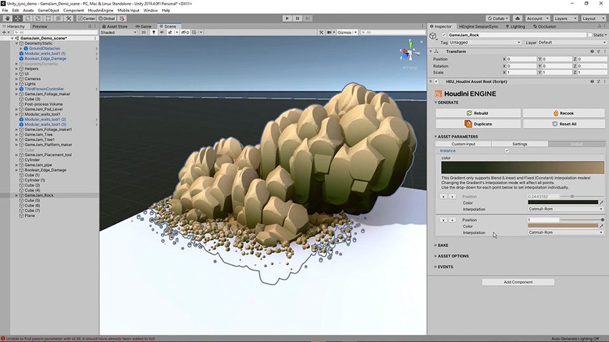Viewport: 609px width, 342px height.
Task: Expand the ASSET OPTIONS section
Action: point(451,256)
